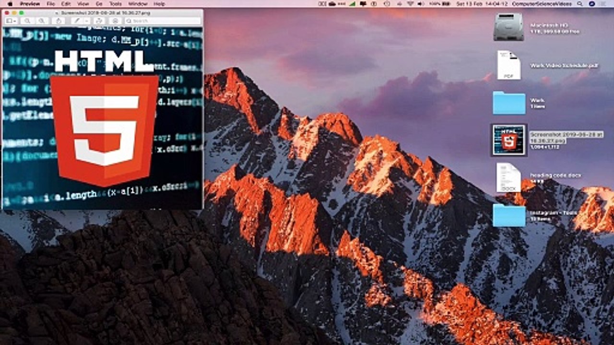
Task: Open the volume control in menu bar
Action: point(421,4)
